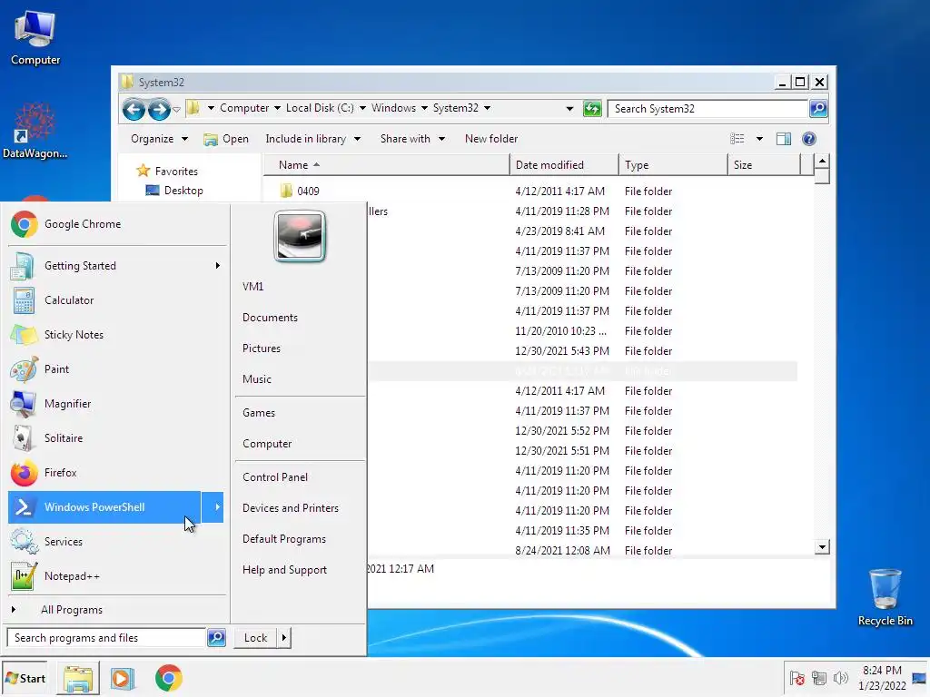Click the Explorer scrollbar down arrow
Screen dimensions: 930x697
(x=822, y=547)
